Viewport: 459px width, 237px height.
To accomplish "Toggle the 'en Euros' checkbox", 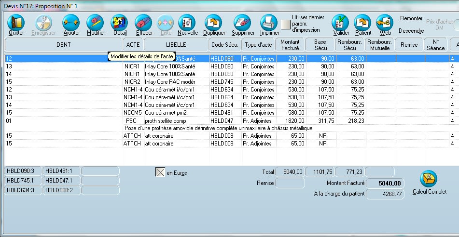I will click(160, 172).
